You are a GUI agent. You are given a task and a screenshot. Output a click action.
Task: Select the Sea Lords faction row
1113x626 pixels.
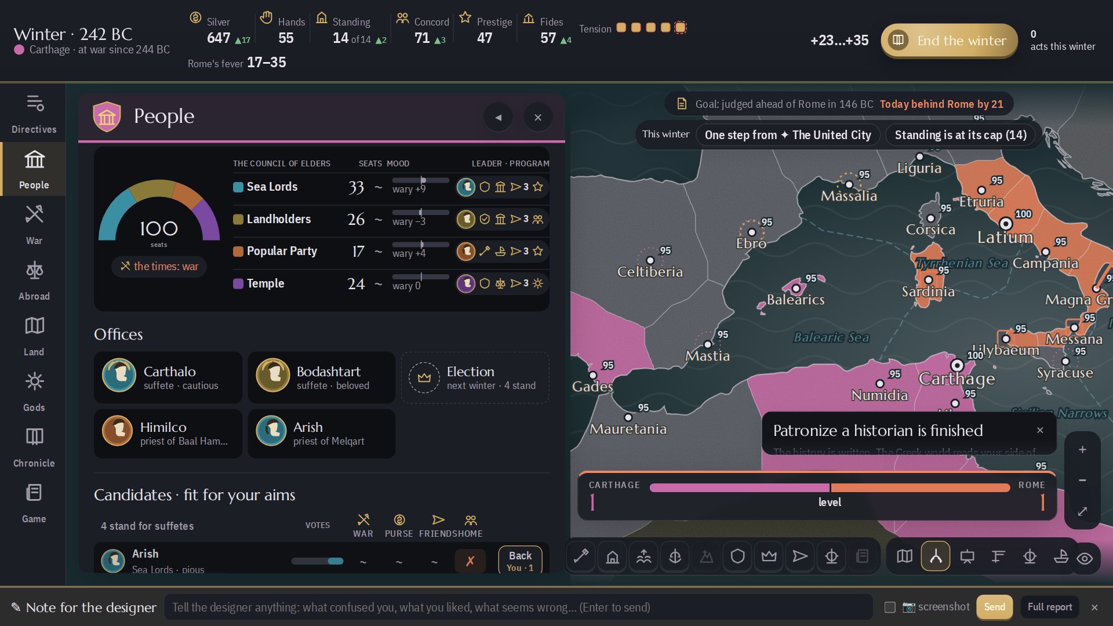click(391, 187)
